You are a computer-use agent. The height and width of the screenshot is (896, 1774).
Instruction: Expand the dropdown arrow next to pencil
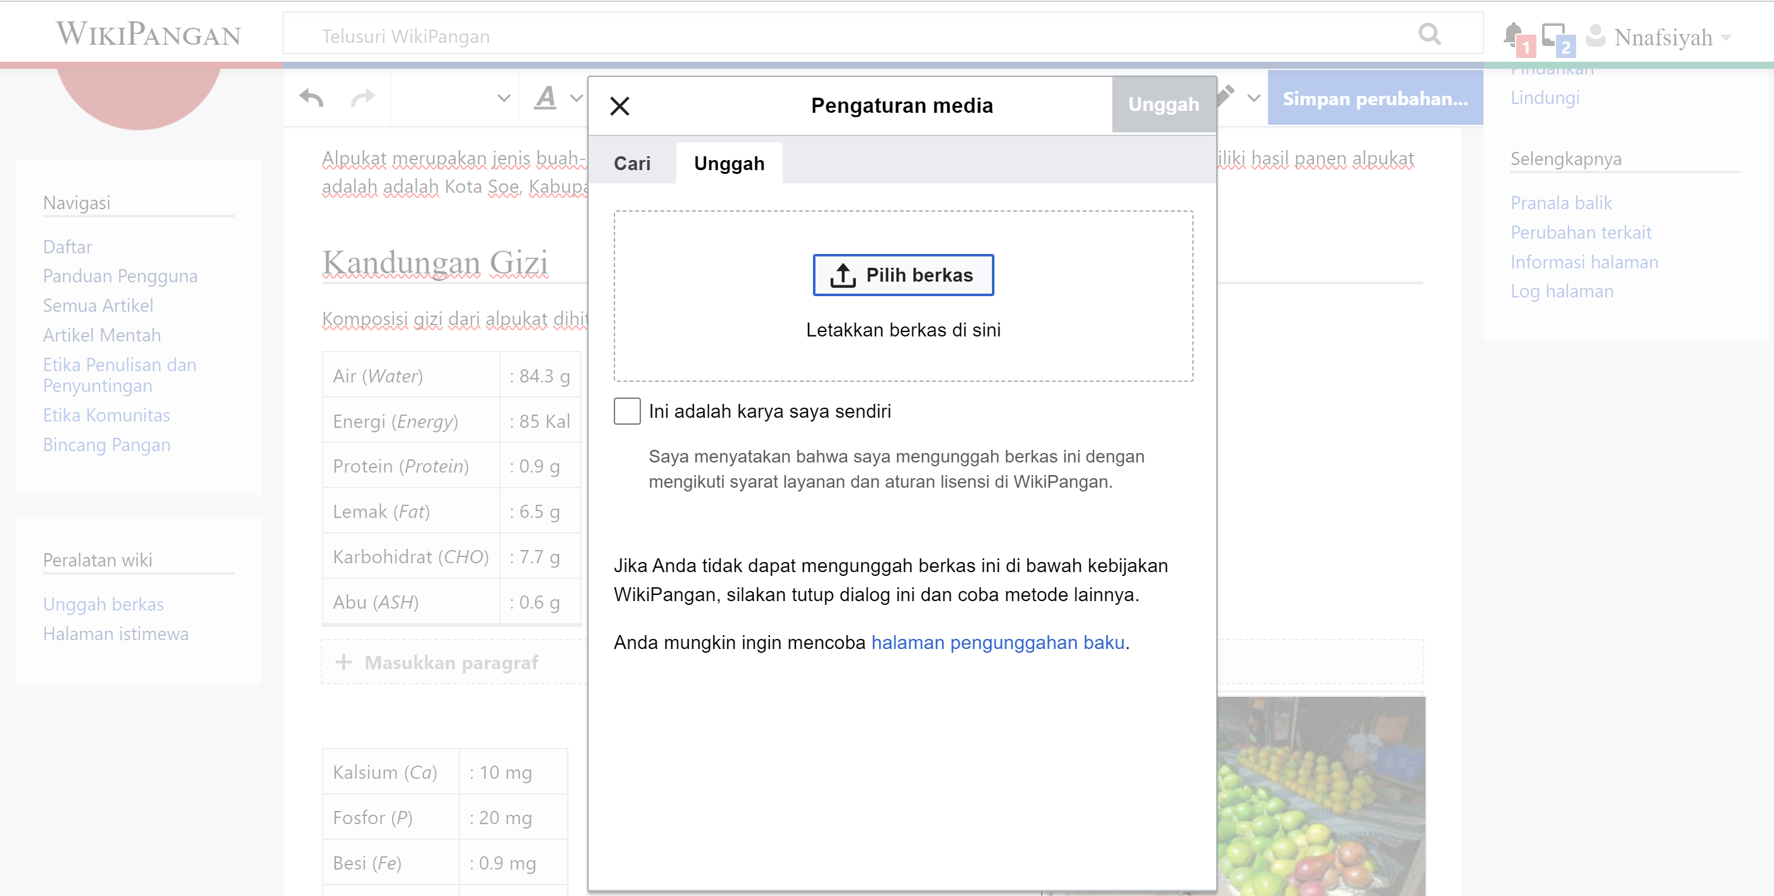point(1253,98)
